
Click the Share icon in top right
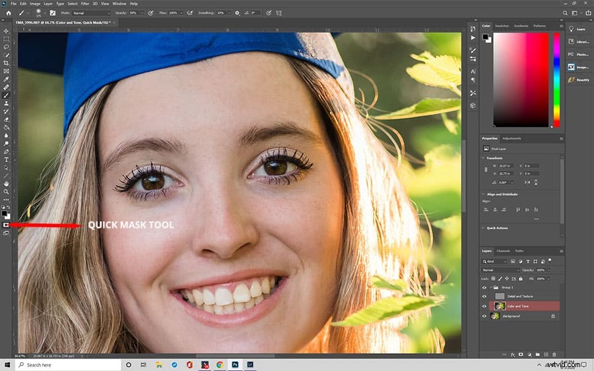tap(588, 13)
